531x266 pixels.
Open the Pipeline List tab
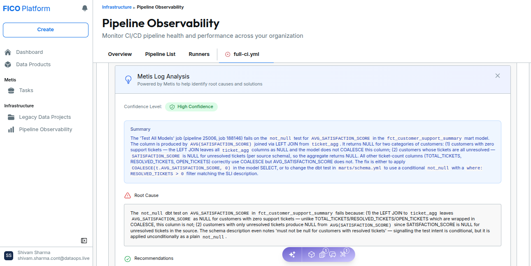160,54
